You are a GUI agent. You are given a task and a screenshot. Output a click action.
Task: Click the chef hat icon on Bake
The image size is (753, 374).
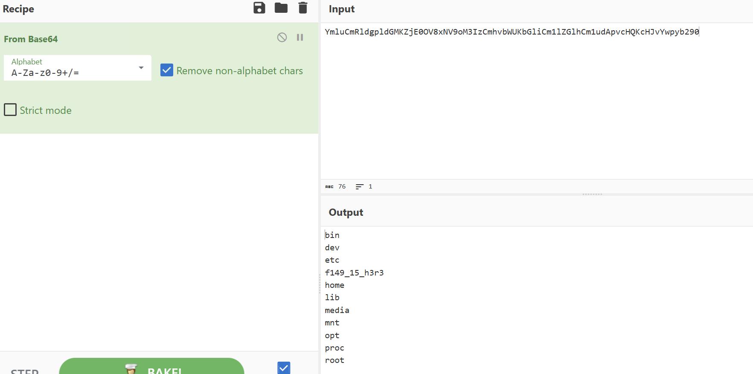click(131, 369)
